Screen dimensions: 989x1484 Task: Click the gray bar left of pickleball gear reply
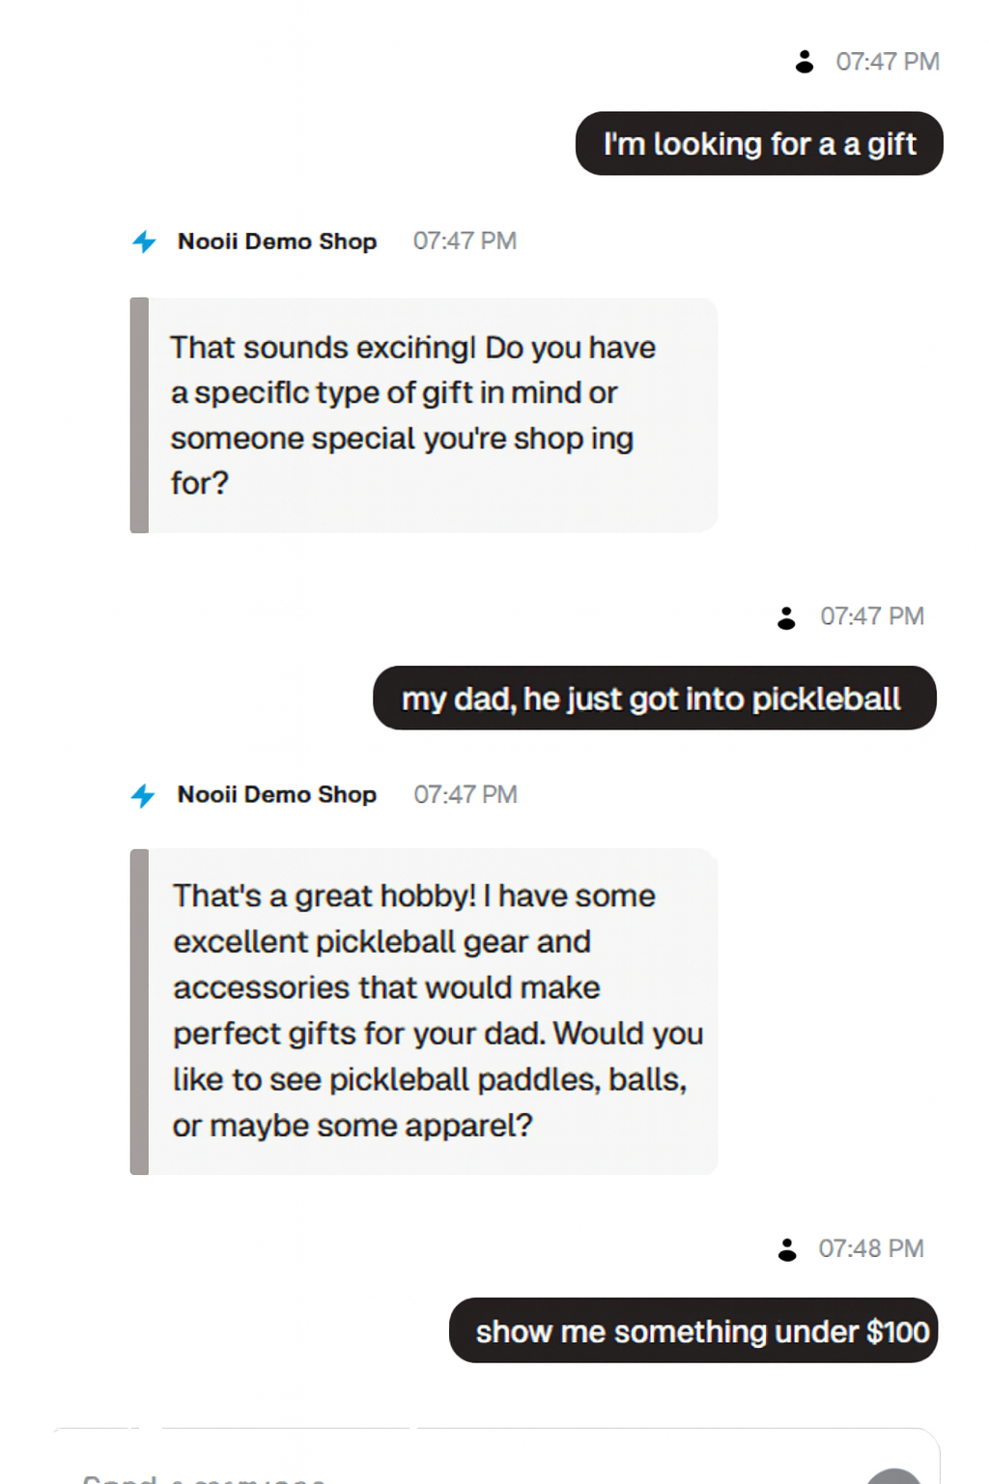[139, 1011]
